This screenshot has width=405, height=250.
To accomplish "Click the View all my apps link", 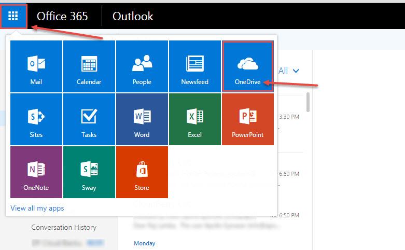I will (x=37, y=208).
